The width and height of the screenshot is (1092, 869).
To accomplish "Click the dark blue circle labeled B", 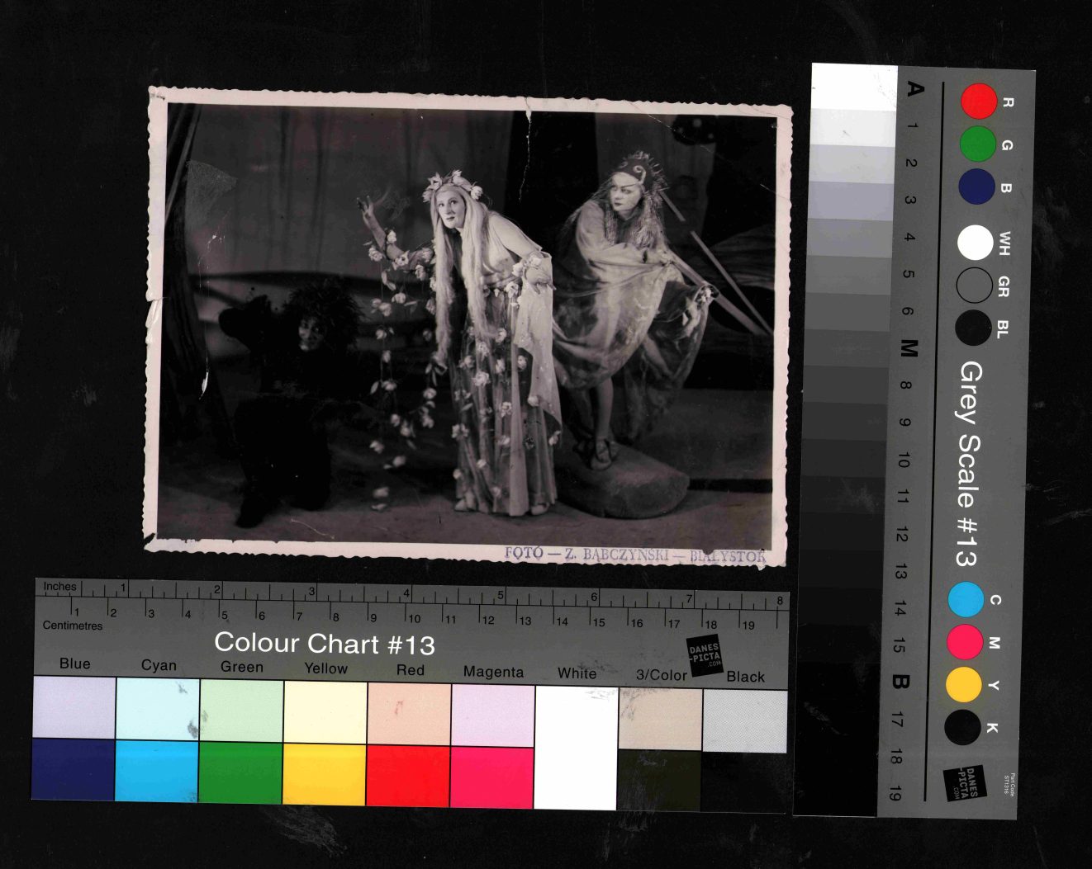I will 976,187.
